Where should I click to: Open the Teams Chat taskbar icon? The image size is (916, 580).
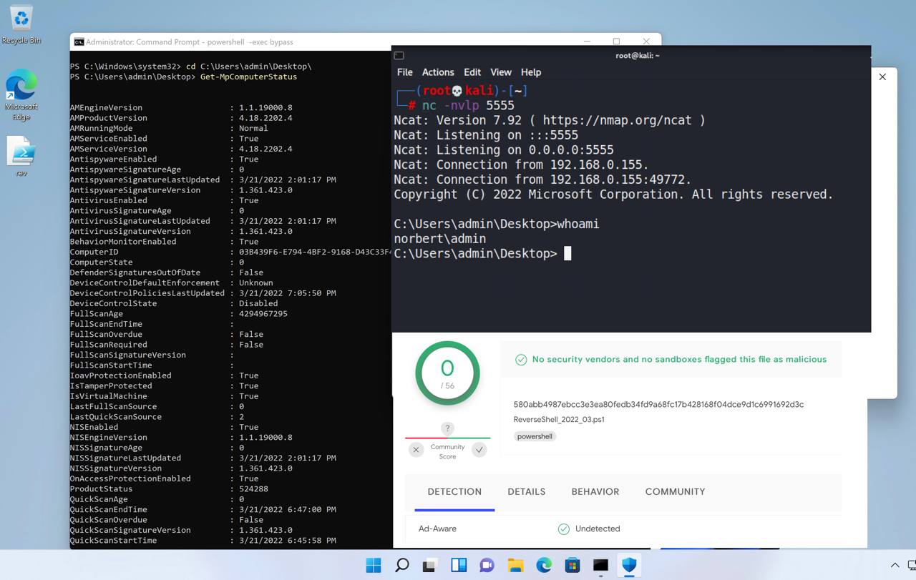pyautogui.click(x=487, y=565)
